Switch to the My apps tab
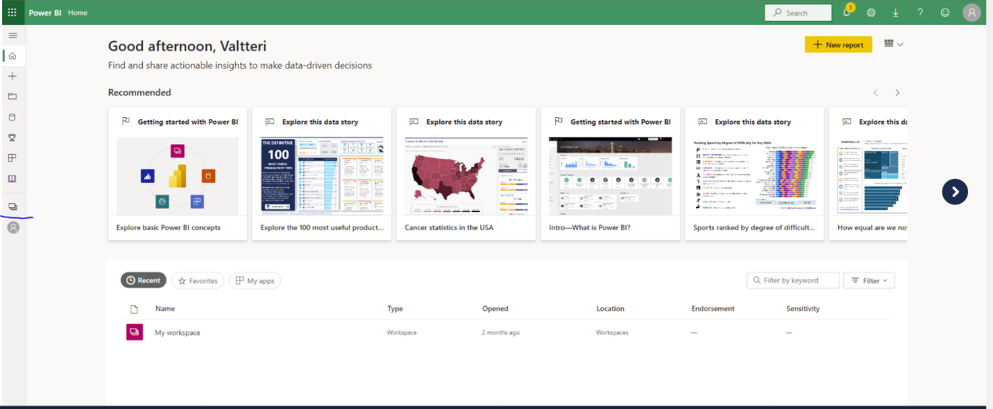The height and width of the screenshot is (409, 993). coord(255,281)
